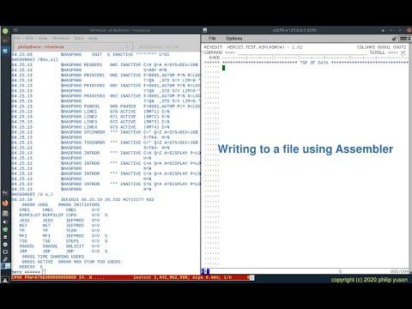Click the round update manager panel icon
Viewport: 412px width, 309px height.
point(5,245)
